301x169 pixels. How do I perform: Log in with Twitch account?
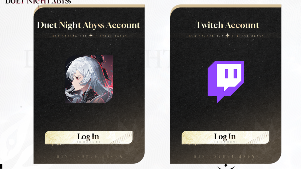click(225, 137)
